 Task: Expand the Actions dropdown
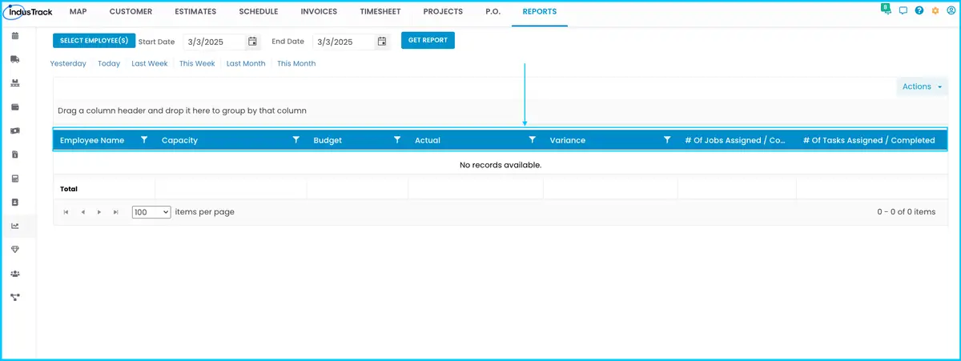click(922, 86)
